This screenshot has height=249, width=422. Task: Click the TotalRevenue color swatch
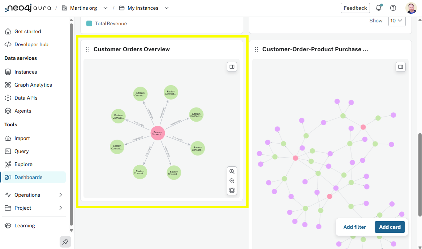point(89,23)
